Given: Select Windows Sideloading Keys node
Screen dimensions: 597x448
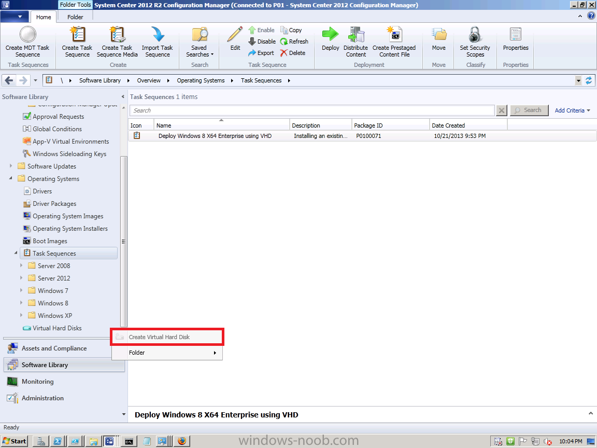Looking at the screenshot, I should (69, 154).
